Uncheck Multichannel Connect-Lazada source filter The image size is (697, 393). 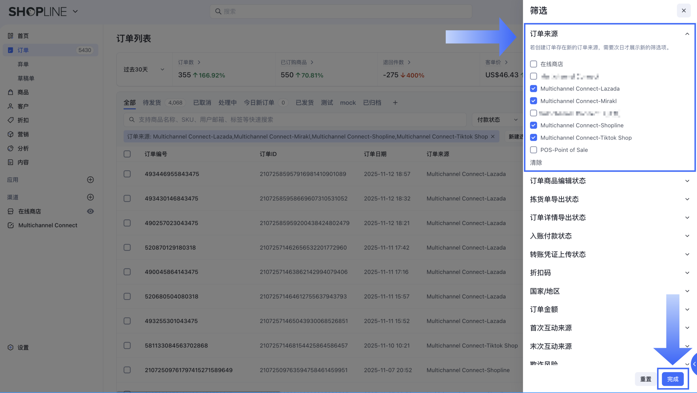click(x=533, y=89)
